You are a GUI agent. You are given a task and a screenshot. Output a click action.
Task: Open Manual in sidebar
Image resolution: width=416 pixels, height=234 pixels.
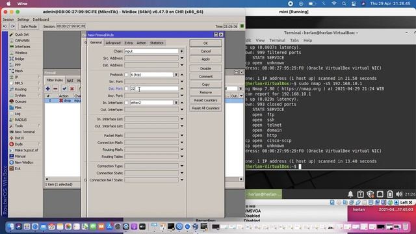click(20, 157)
